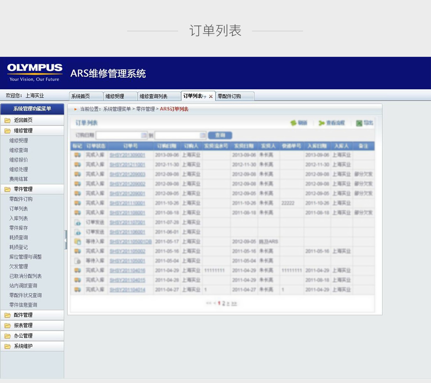Expand the 配件管理 menu folder

point(7,315)
